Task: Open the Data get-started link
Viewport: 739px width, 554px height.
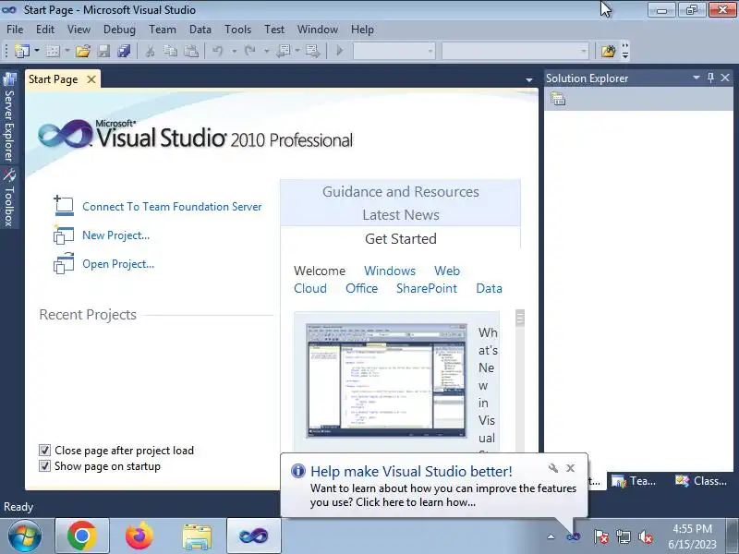Action: (x=489, y=288)
